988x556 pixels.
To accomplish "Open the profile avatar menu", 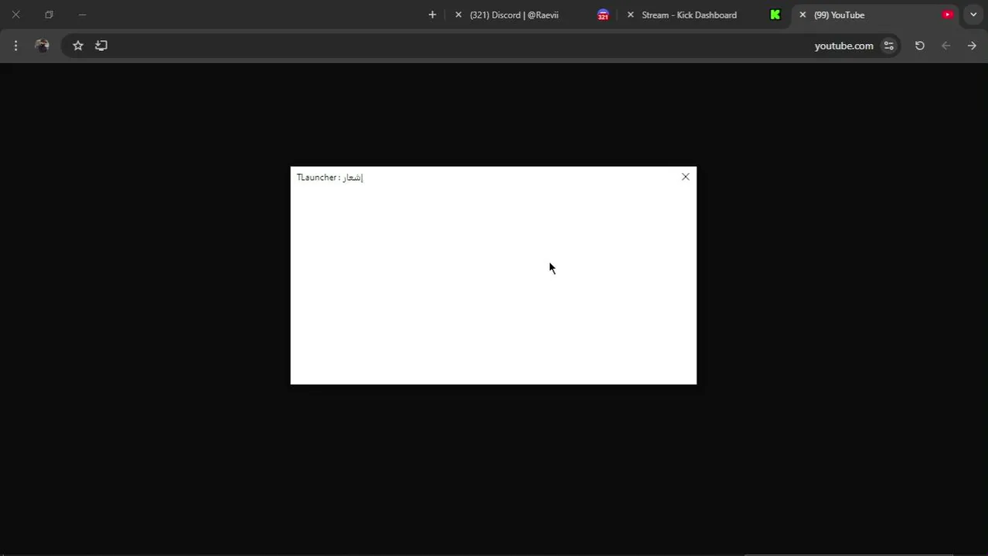I will [x=42, y=46].
